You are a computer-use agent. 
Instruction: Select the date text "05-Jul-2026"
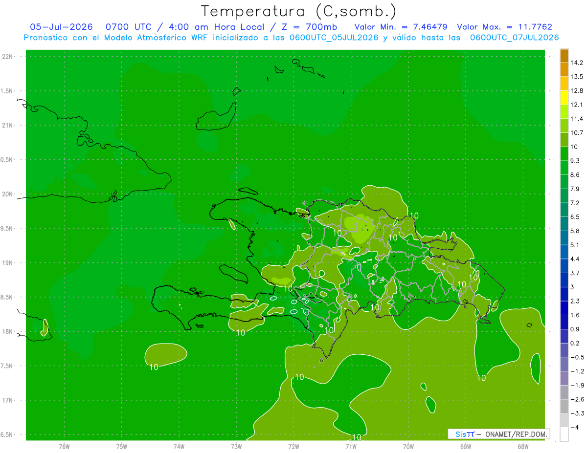[61, 27]
